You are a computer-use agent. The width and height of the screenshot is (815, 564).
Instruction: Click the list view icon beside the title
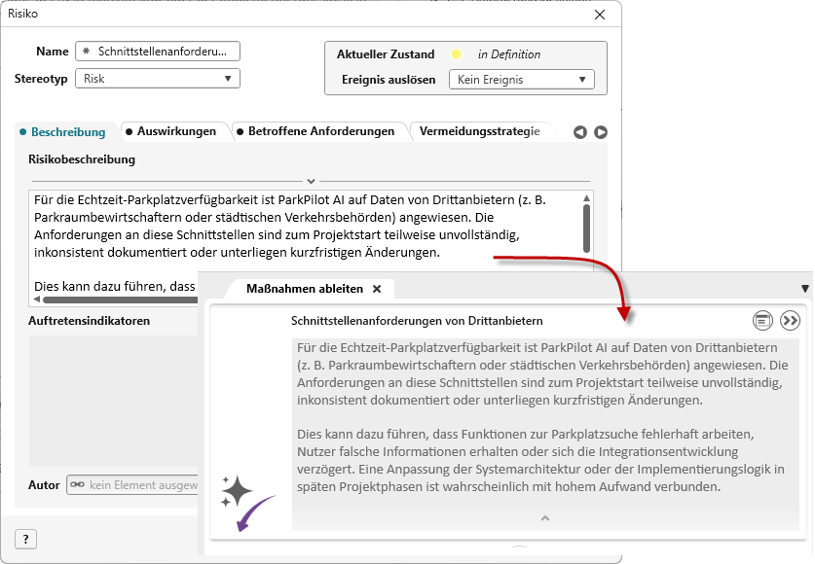click(x=762, y=320)
